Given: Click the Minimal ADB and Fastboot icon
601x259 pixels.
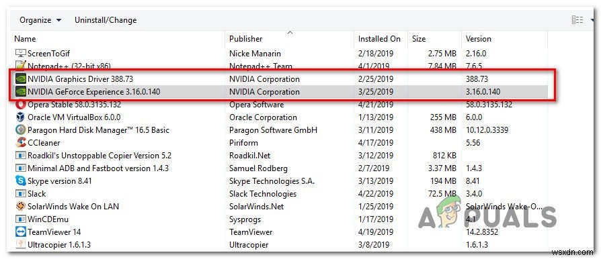Looking at the screenshot, I should coord(20,168).
